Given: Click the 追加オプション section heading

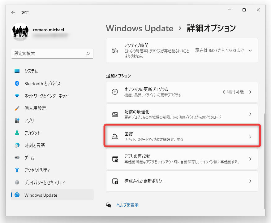Looking at the screenshot, I should coord(118,76).
